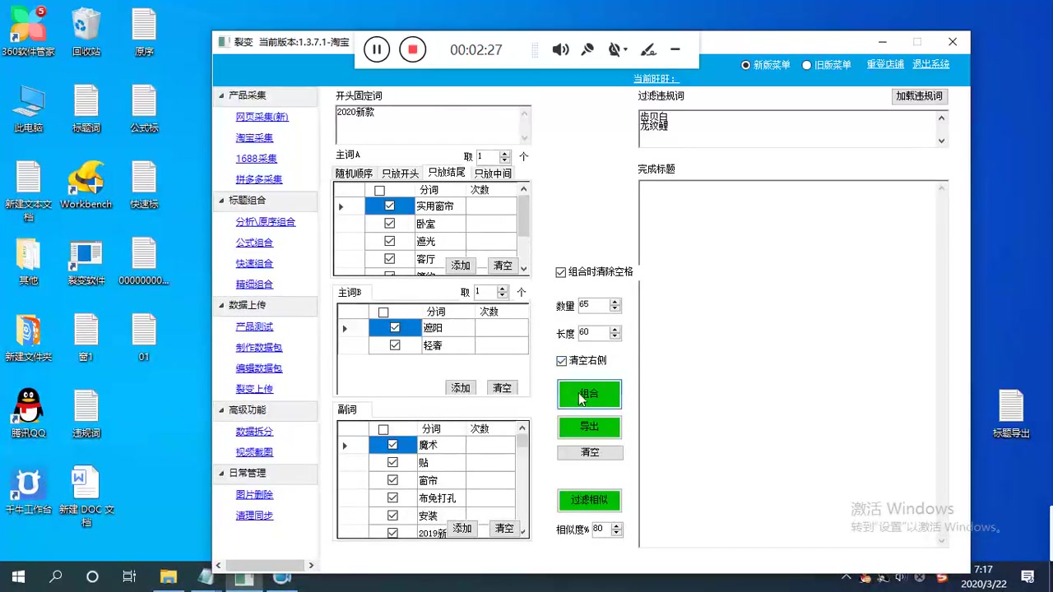The height and width of the screenshot is (592, 1053).
Task: Collapse 标题组合 tree section
Action: click(x=221, y=201)
